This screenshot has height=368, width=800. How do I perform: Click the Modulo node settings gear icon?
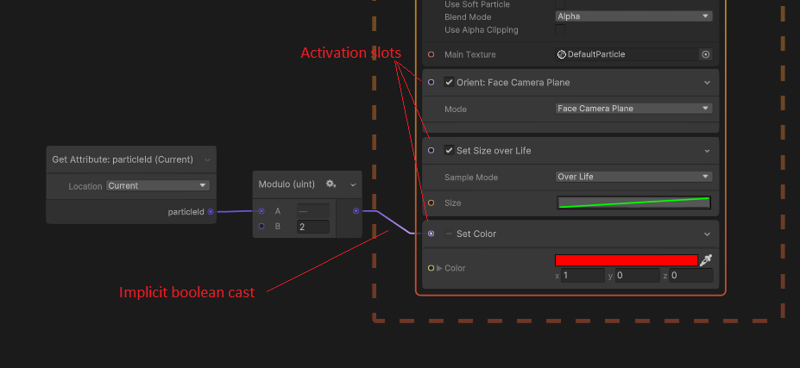click(331, 184)
